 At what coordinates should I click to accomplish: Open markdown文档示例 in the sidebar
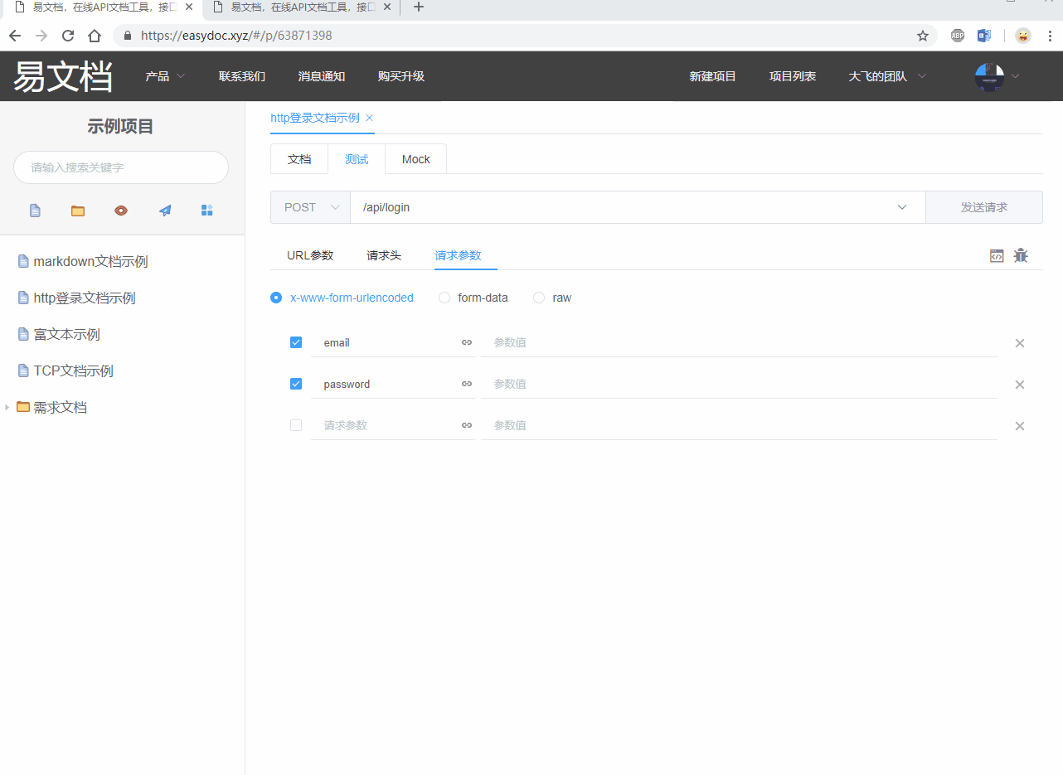(x=90, y=261)
